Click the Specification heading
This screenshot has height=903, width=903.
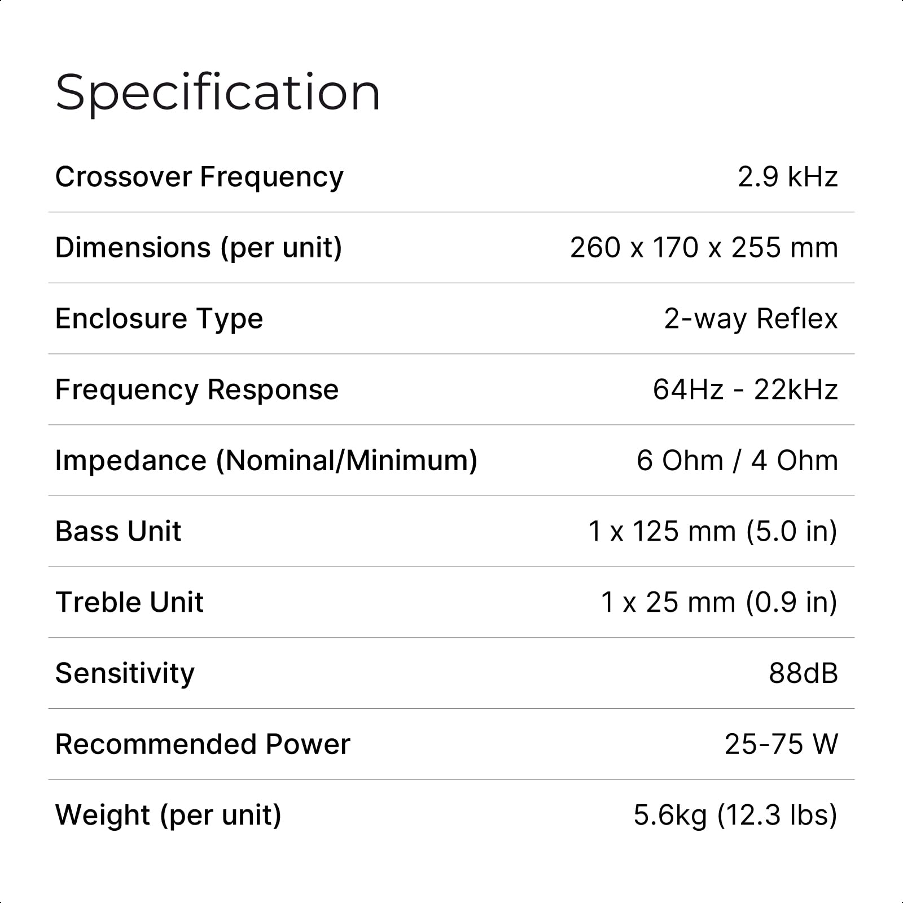[218, 92]
